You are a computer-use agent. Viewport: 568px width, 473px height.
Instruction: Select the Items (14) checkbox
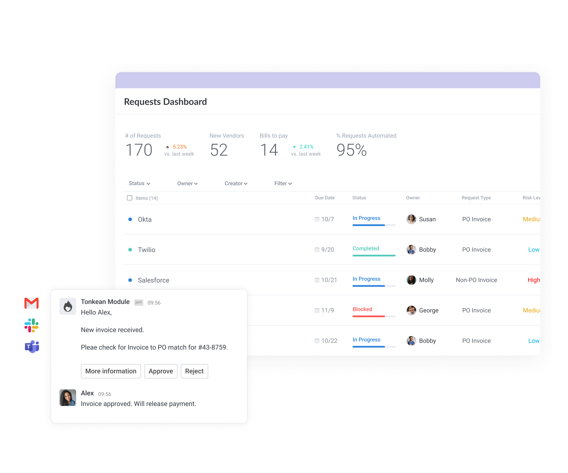click(x=130, y=198)
